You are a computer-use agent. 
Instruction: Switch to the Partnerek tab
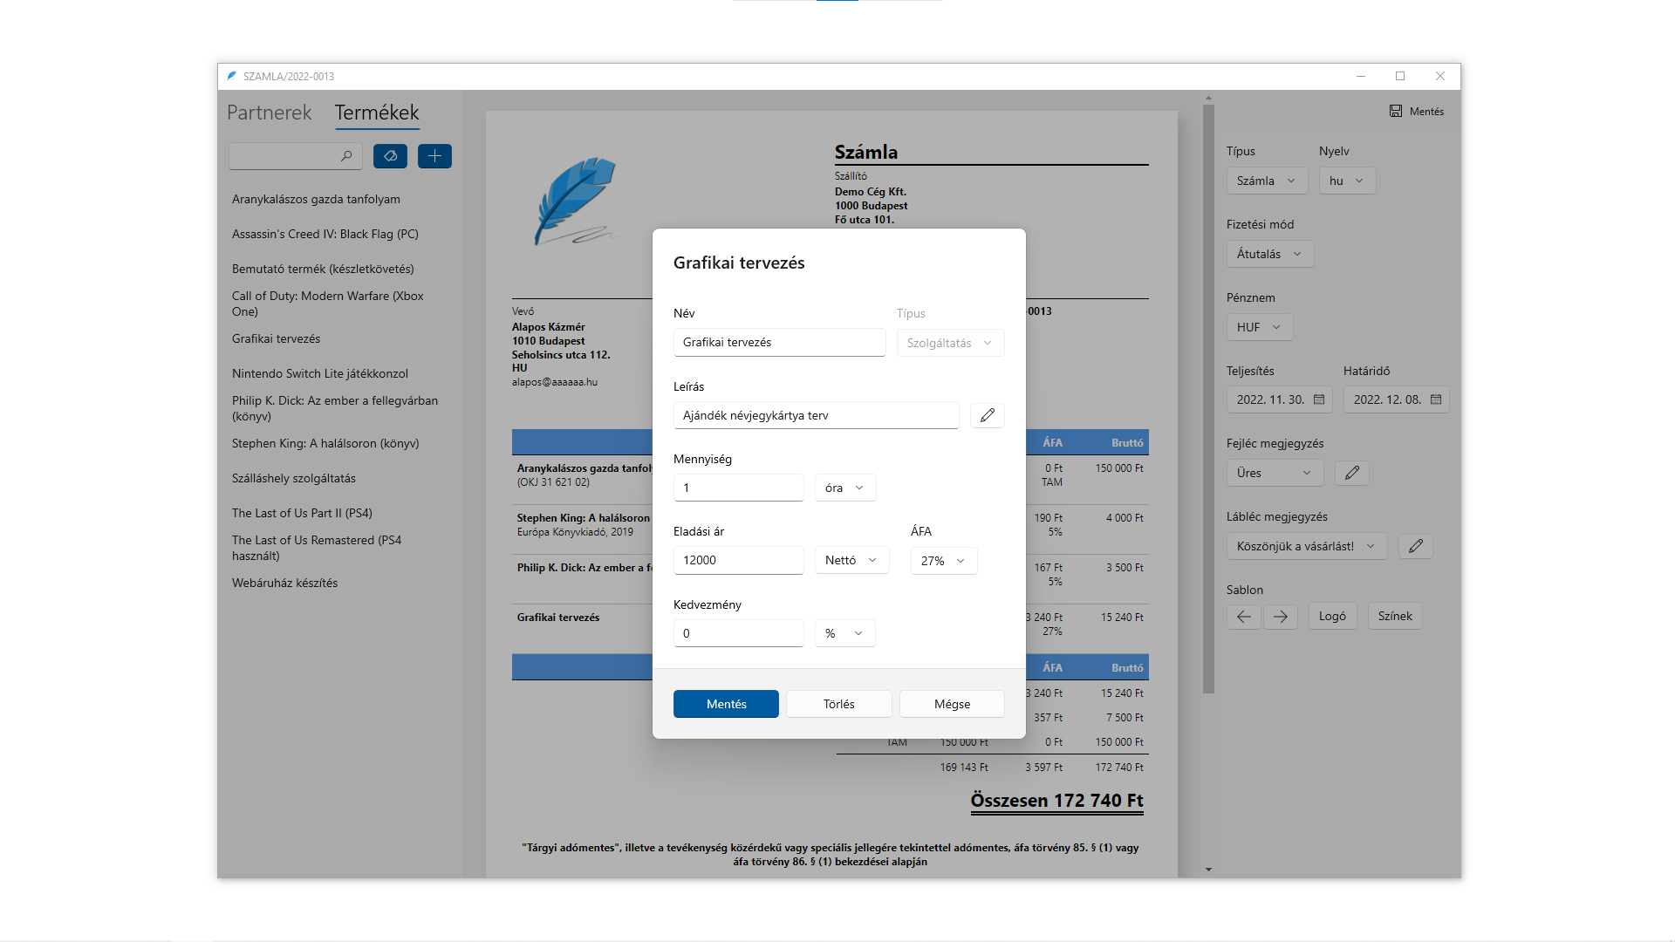[269, 113]
